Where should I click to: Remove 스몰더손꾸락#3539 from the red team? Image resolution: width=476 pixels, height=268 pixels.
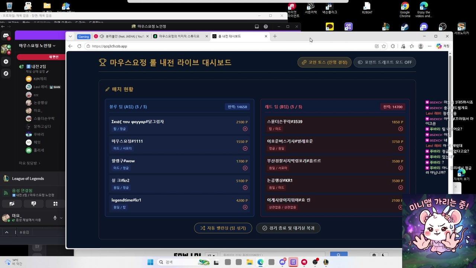[x=401, y=129]
